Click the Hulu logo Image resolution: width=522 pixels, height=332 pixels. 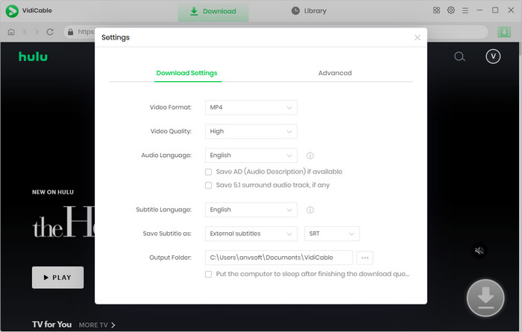point(33,57)
